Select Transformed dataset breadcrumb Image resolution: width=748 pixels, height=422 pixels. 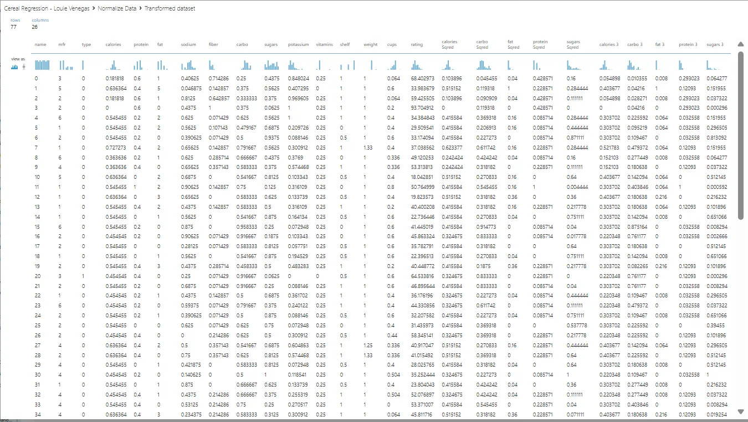[170, 9]
